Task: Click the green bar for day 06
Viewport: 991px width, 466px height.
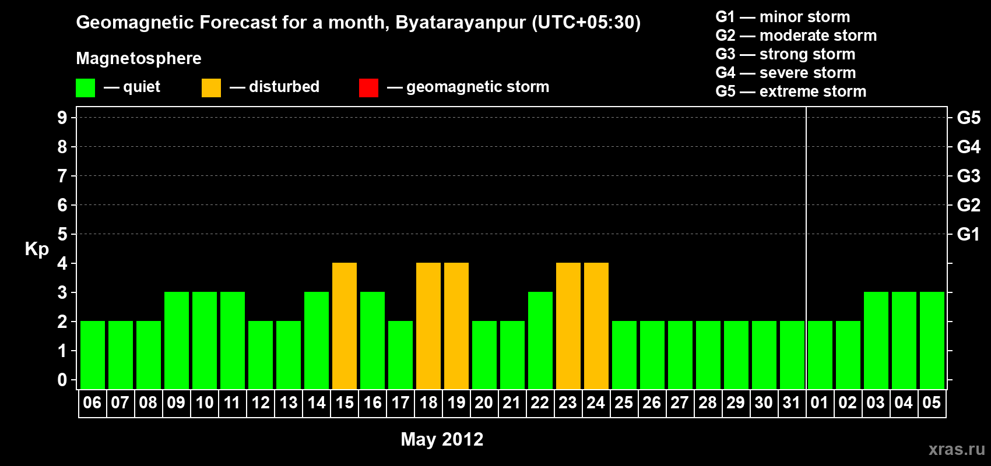Action: tap(93, 355)
